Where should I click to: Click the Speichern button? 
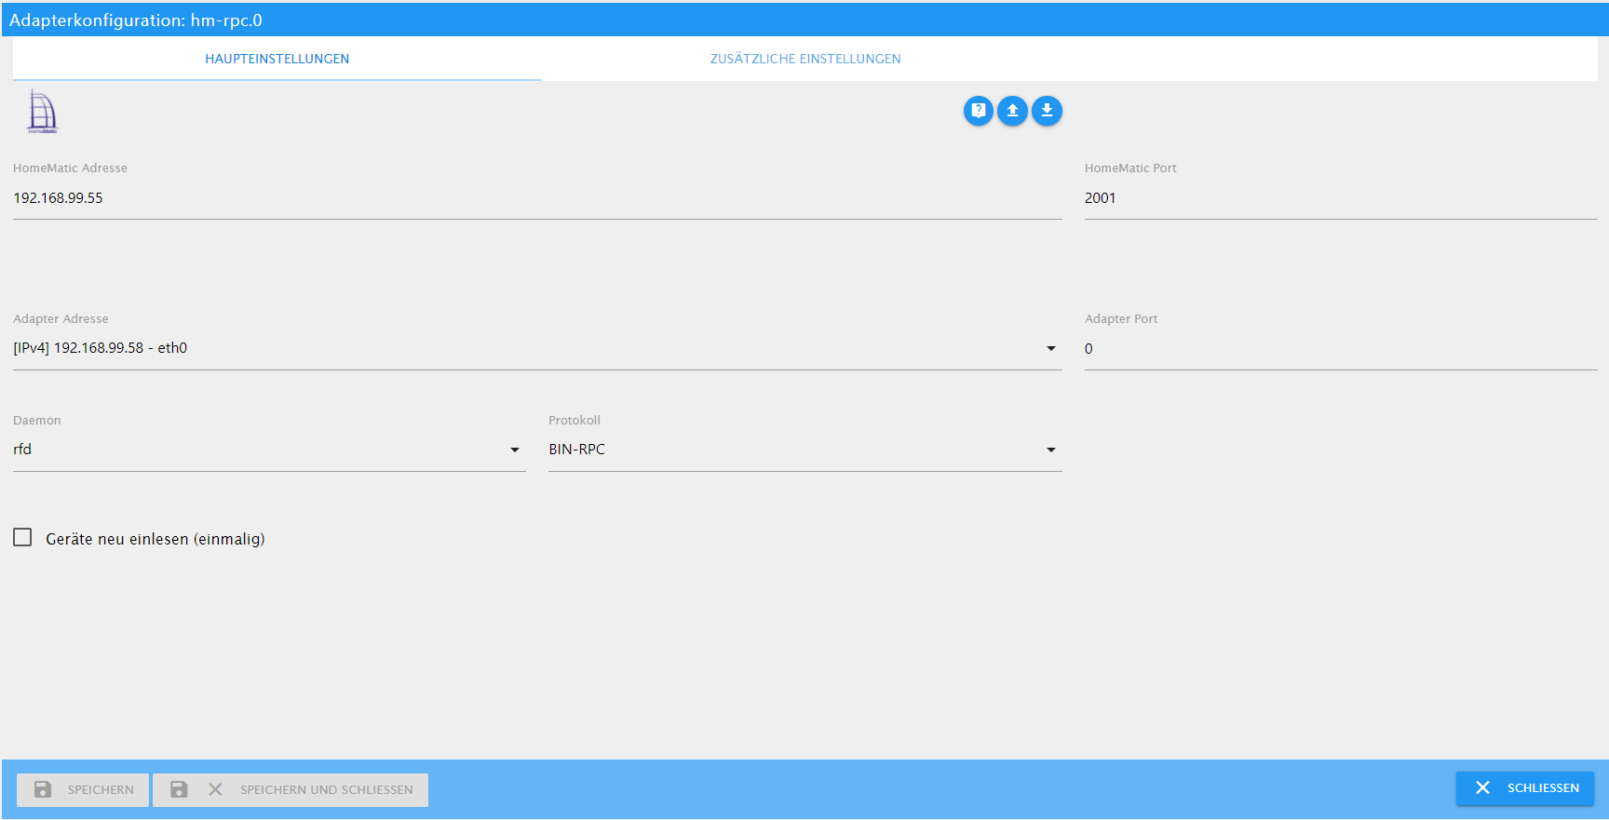coord(83,789)
